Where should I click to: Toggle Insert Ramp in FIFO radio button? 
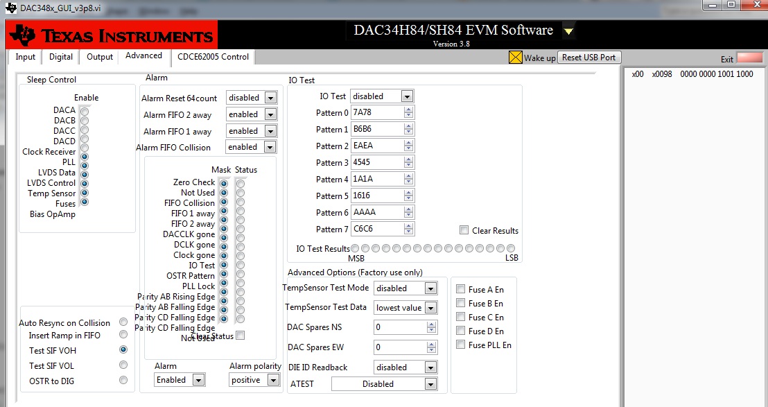[x=123, y=334]
